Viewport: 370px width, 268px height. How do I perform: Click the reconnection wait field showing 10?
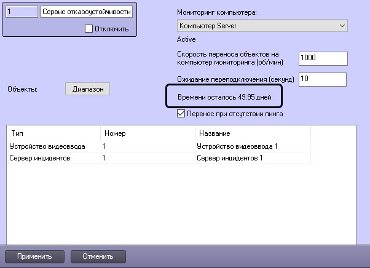(323, 79)
